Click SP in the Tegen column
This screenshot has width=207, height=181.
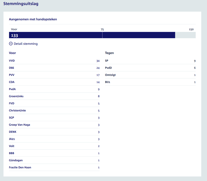point(107,61)
